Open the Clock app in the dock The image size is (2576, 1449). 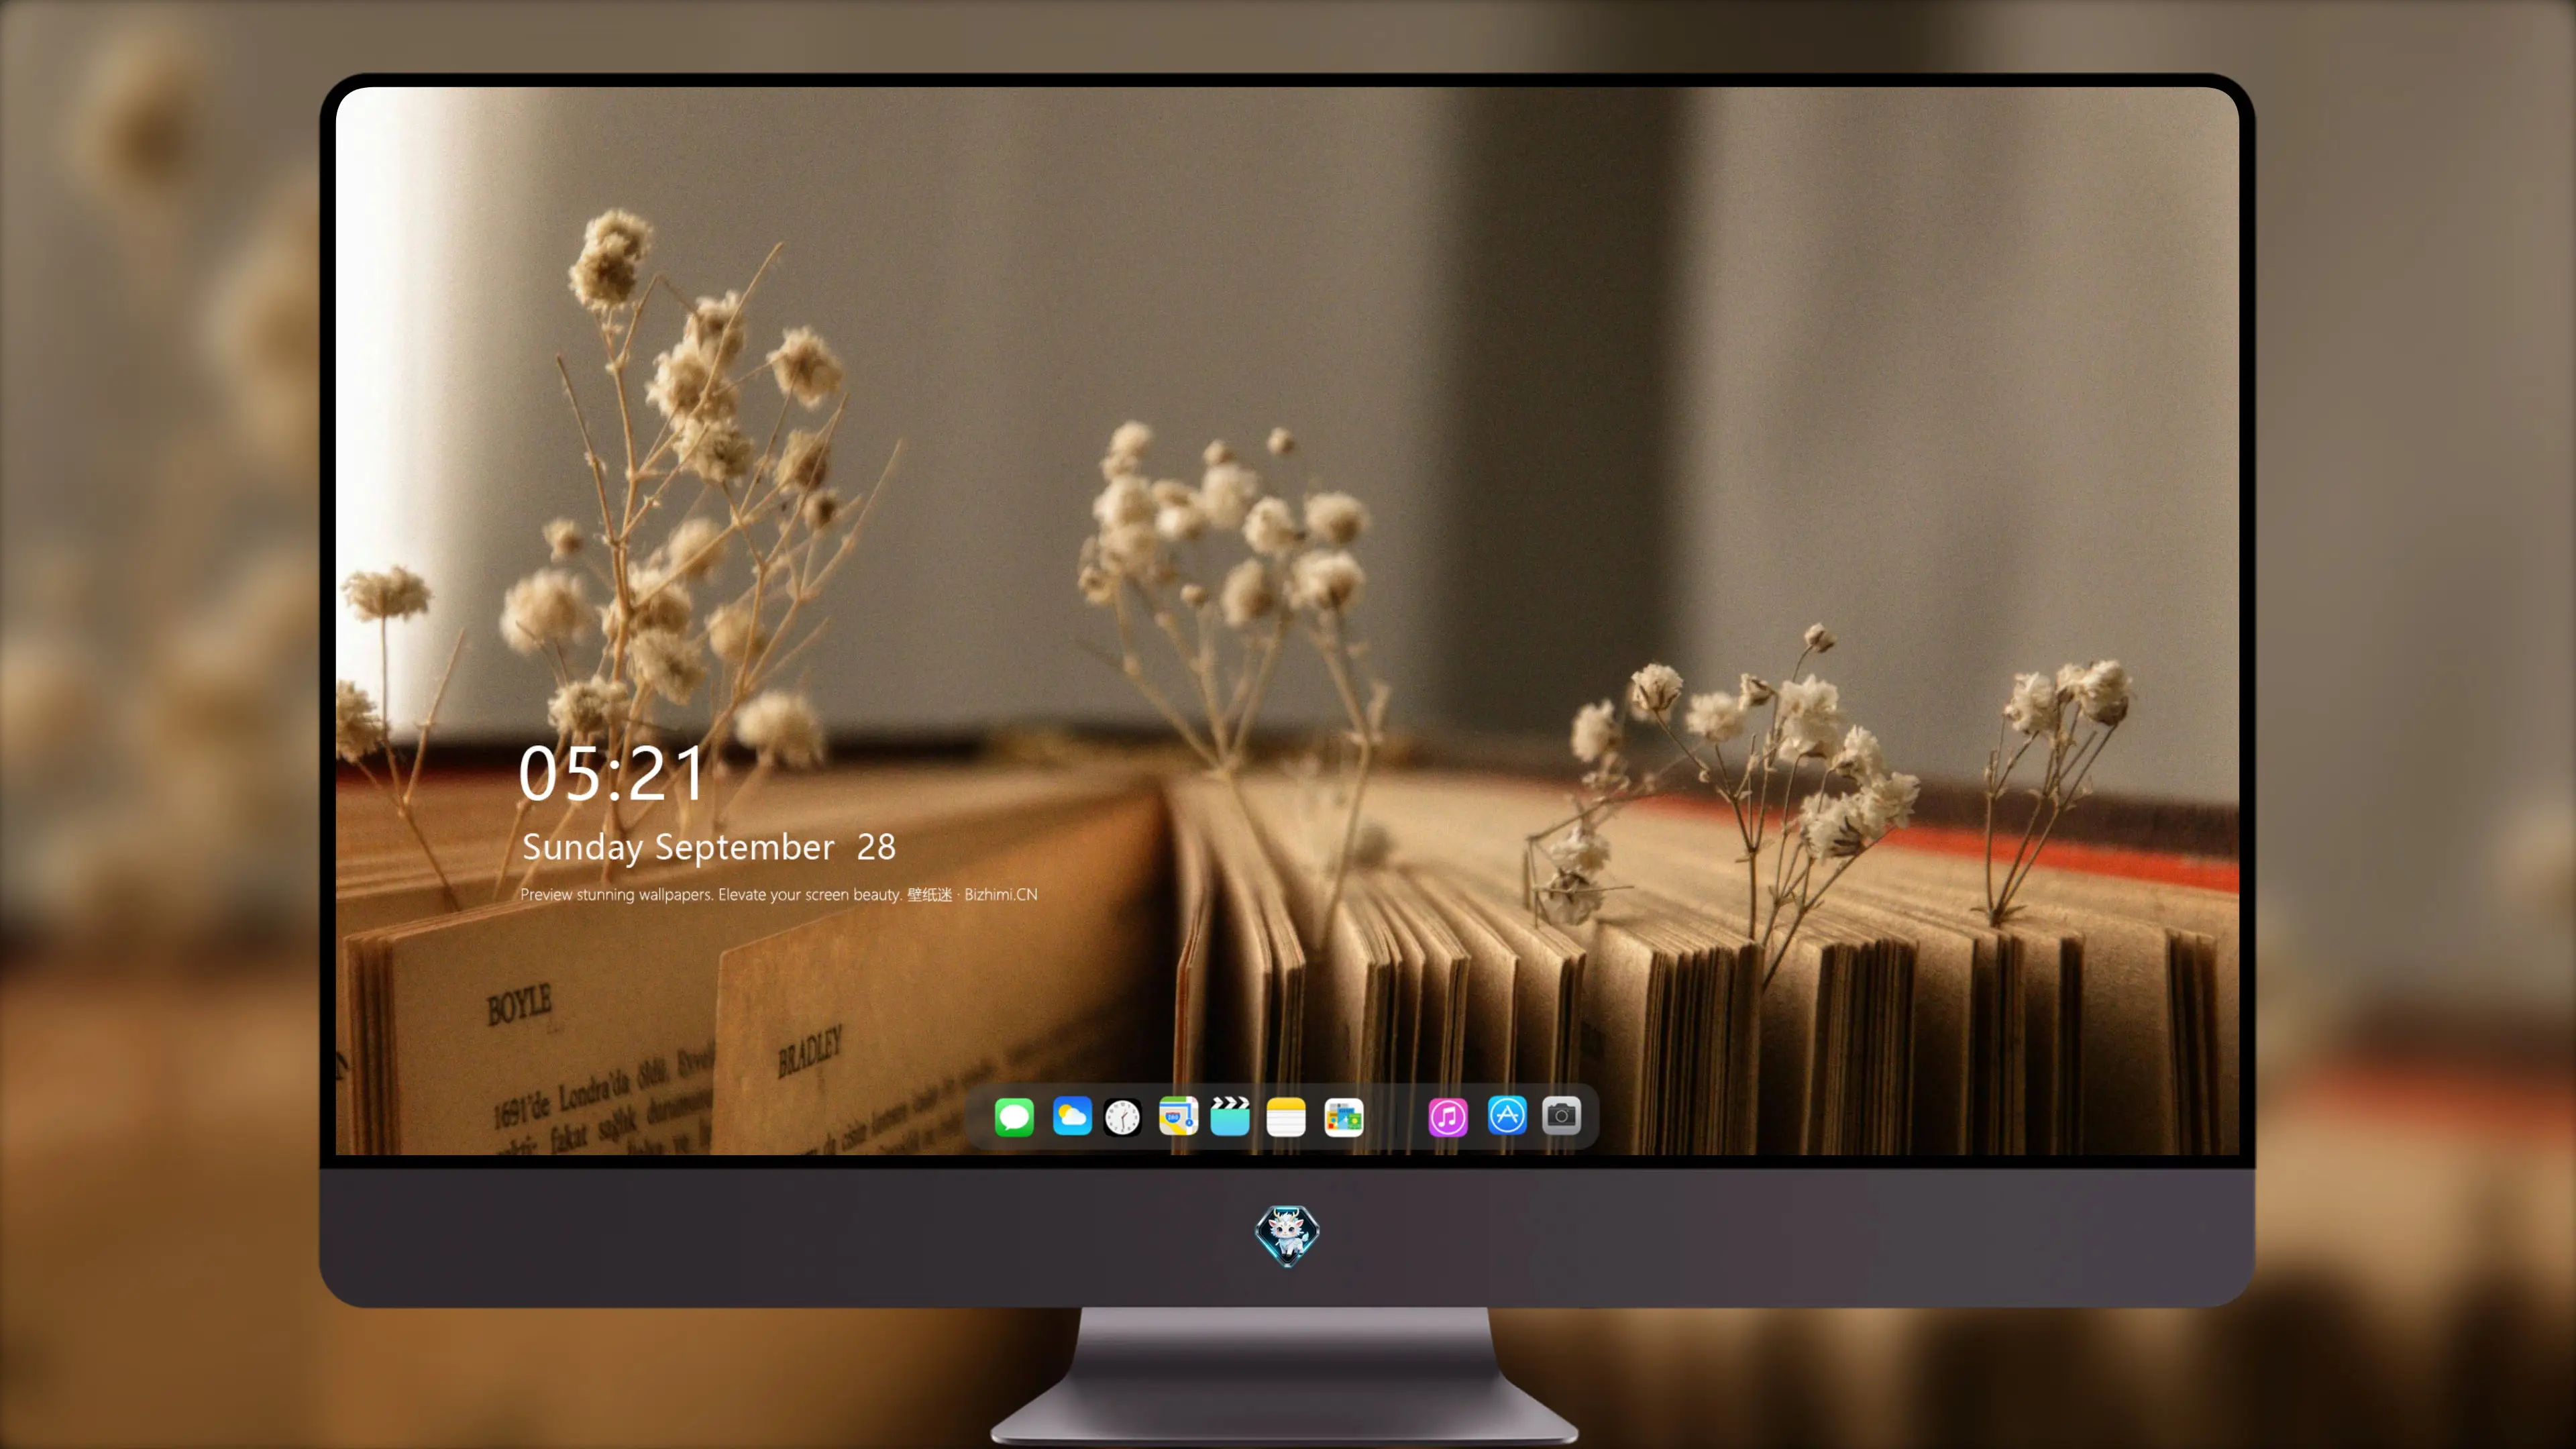(1122, 1116)
